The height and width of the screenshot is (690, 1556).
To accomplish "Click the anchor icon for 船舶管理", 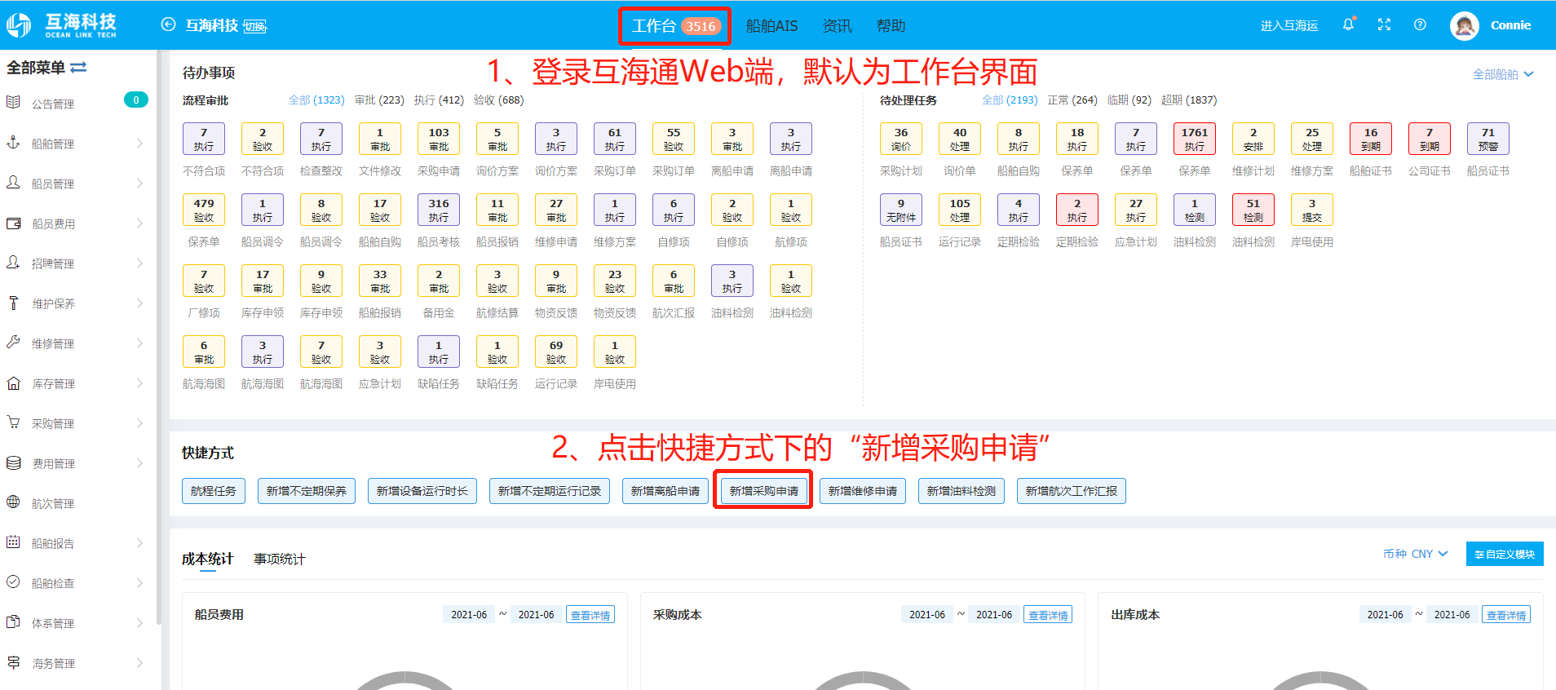I will coord(13,143).
